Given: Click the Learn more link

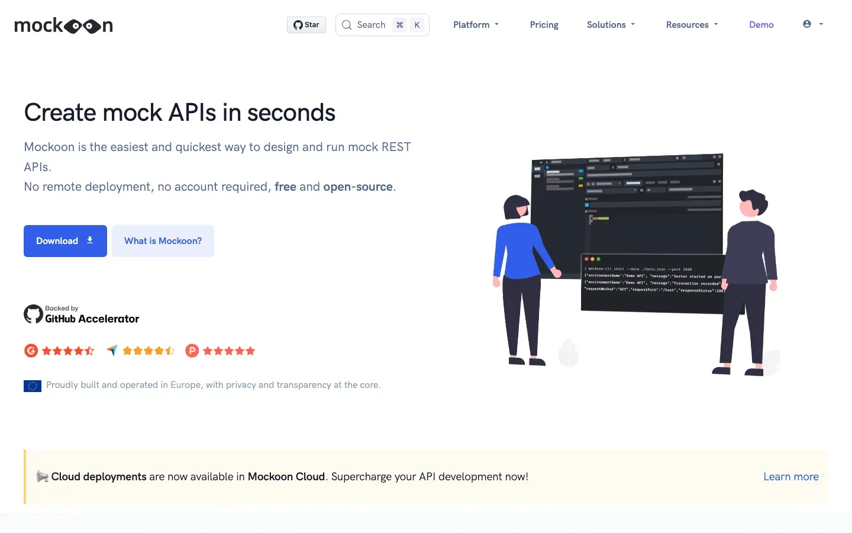Looking at the screenshot, I should coord(791,477).
